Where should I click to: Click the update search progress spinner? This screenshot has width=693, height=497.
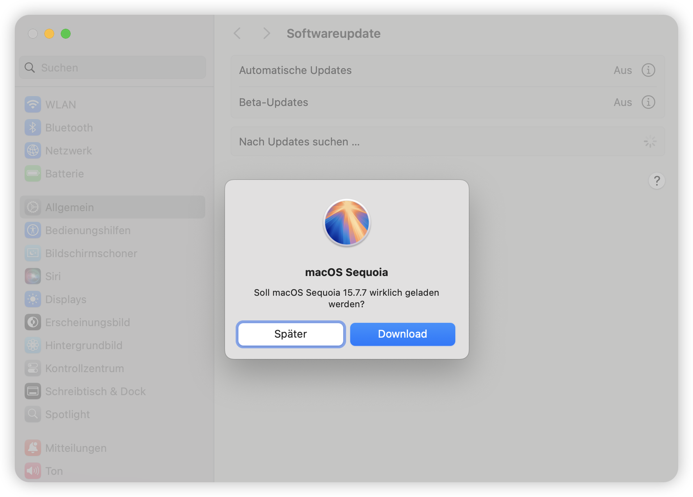(650, 142)
